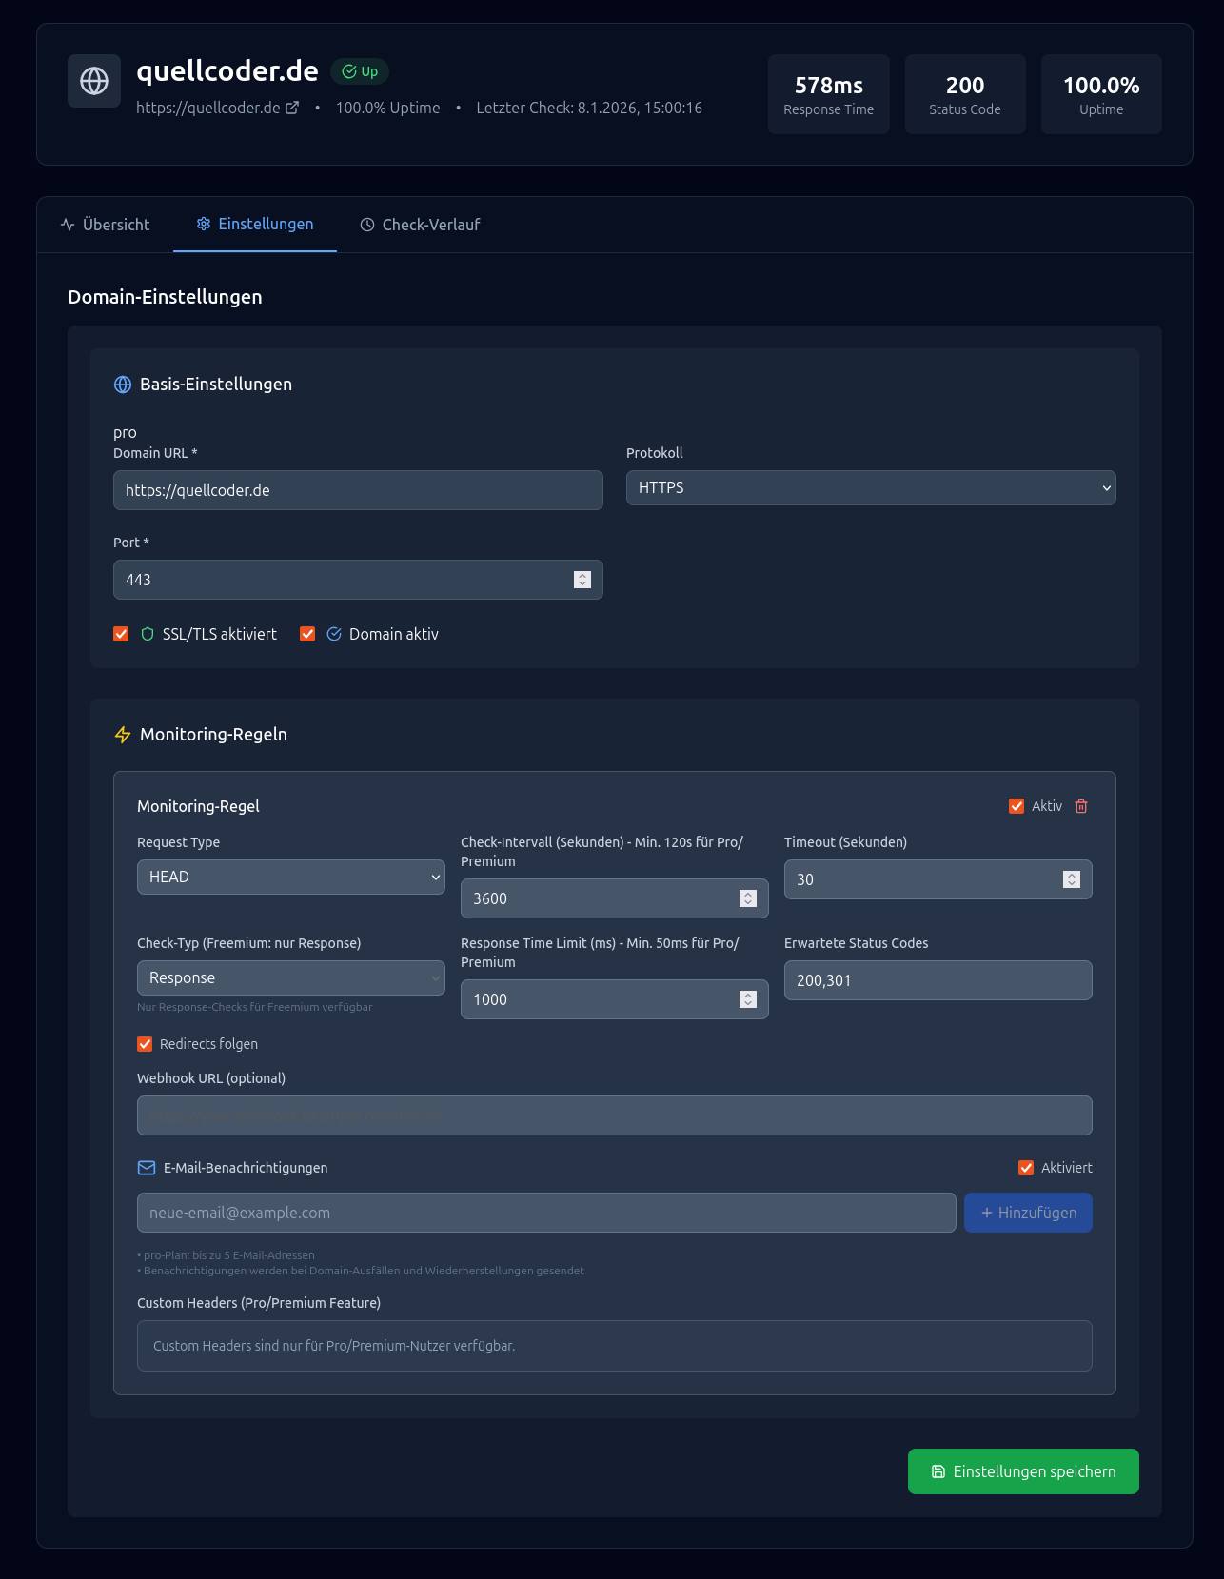Open the Request Type dropdown showing HEAD
1224x1579 pixels.
(291, 877)
